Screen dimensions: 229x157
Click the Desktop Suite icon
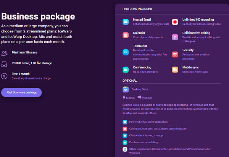tap(126, 89)
